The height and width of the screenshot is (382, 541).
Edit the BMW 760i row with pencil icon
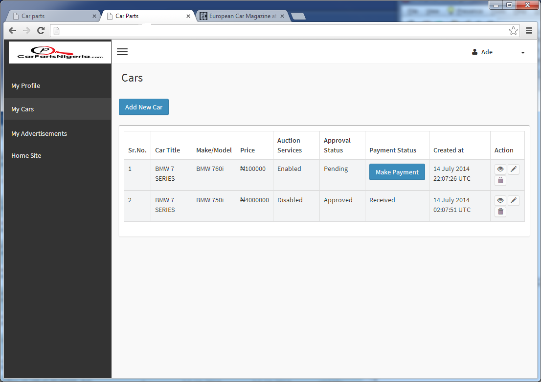click(x=513, y=170)
